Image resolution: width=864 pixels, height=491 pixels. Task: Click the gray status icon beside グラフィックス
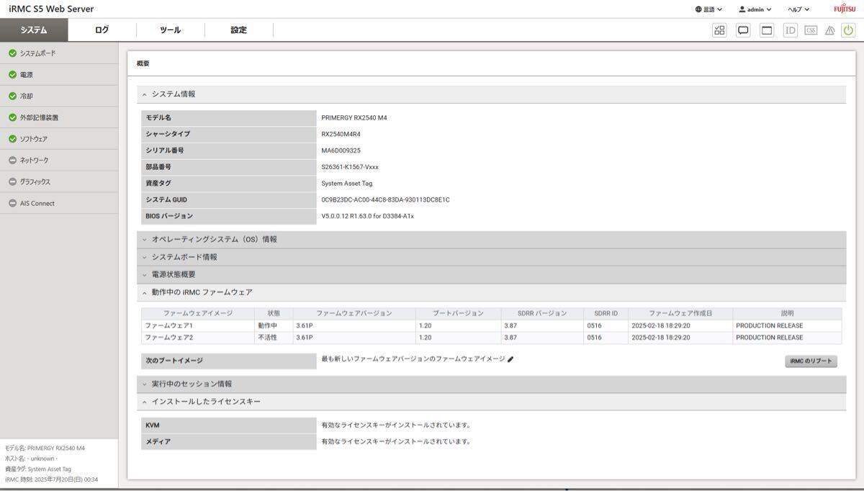(x=12, y=182)
